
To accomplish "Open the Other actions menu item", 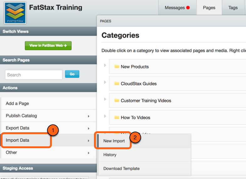I will tap(49, 153).
